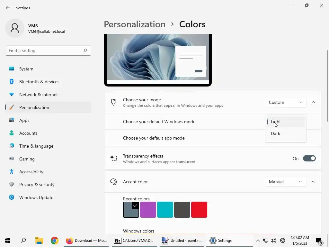The width and height of the screenshot is (329, 247).
Task: Click the Privacy & security shield icon
Action: point(12,184)
